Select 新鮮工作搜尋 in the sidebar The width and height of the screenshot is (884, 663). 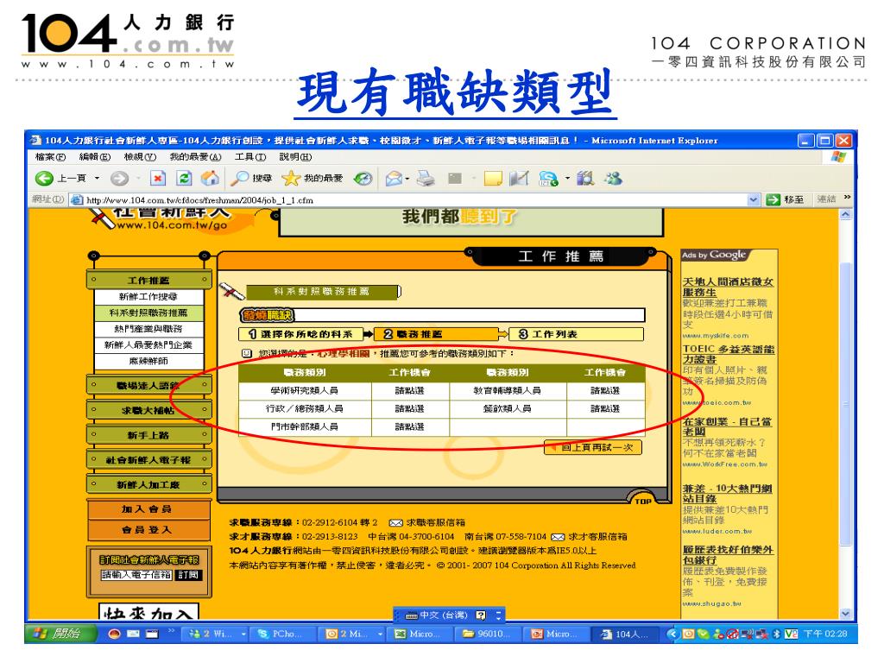pyautogui.click(x=148, y=297)
